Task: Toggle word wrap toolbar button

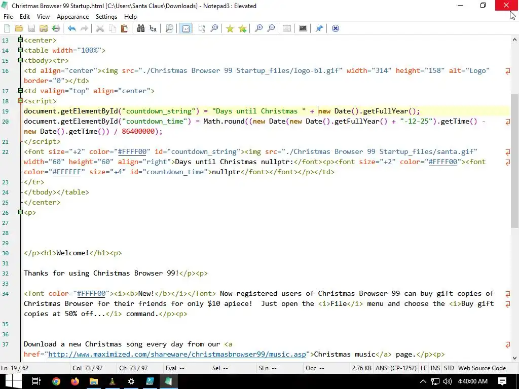Action: point(186,28)
